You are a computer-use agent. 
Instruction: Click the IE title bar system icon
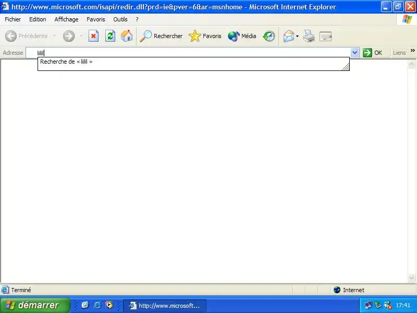[x=5, y=6]
